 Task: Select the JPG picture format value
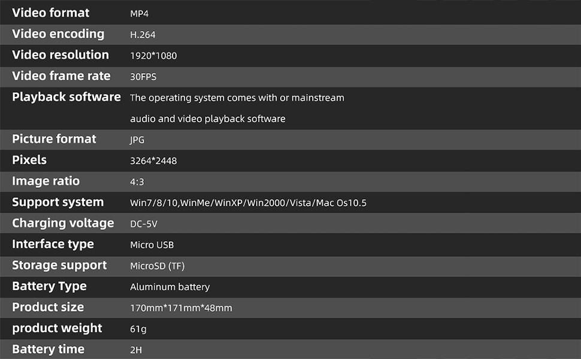click(x=137, y=140)
